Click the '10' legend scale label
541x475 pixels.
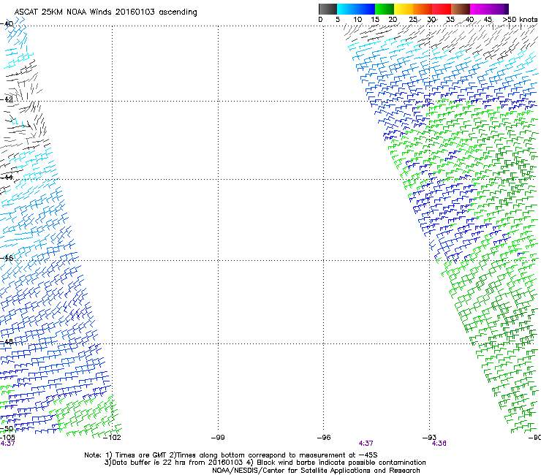tap(357, 20)
